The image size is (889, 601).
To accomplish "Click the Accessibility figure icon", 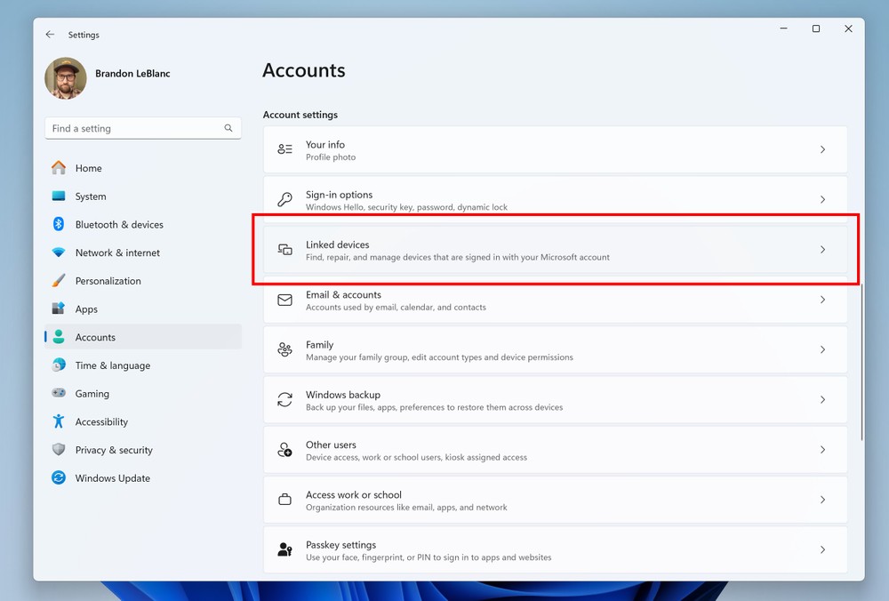I will coord(59,421).
